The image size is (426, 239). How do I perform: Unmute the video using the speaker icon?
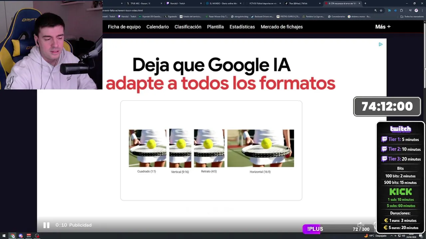[361, 225]
